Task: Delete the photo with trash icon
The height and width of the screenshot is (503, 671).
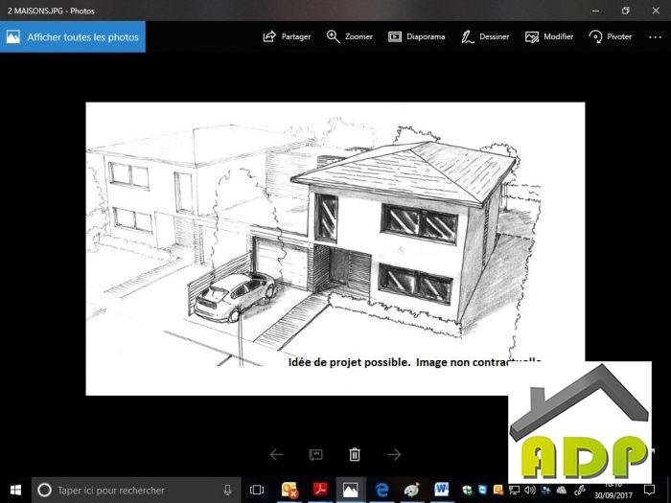Action: point(355,454)
